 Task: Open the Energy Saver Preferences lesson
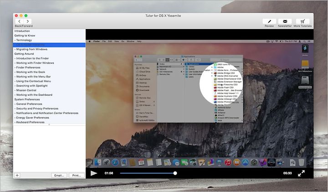[x=49, y=118]
